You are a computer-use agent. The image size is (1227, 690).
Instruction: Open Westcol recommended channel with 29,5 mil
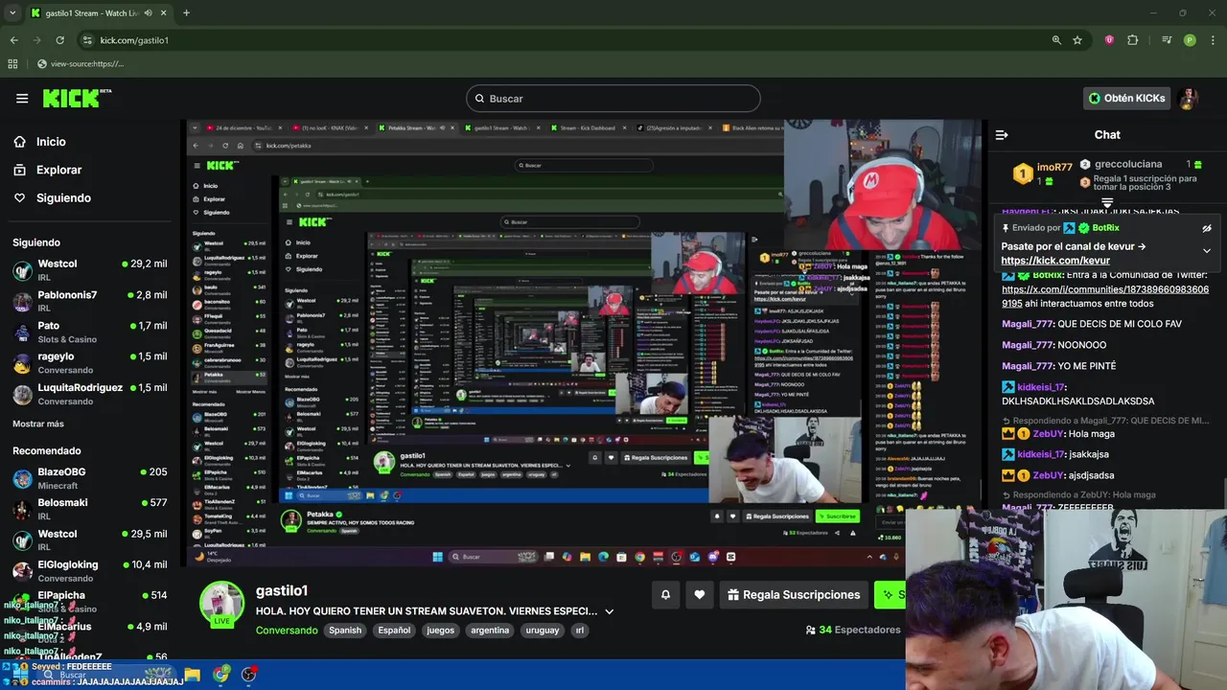pyautogui.click(x=90, y=540)
